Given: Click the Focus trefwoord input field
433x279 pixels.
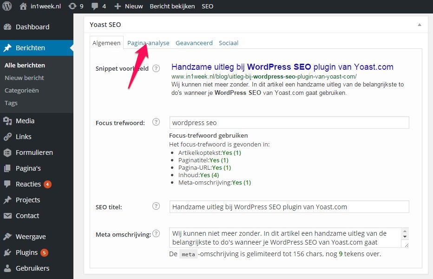Looking at the screenshot, I should pos(289,122).
